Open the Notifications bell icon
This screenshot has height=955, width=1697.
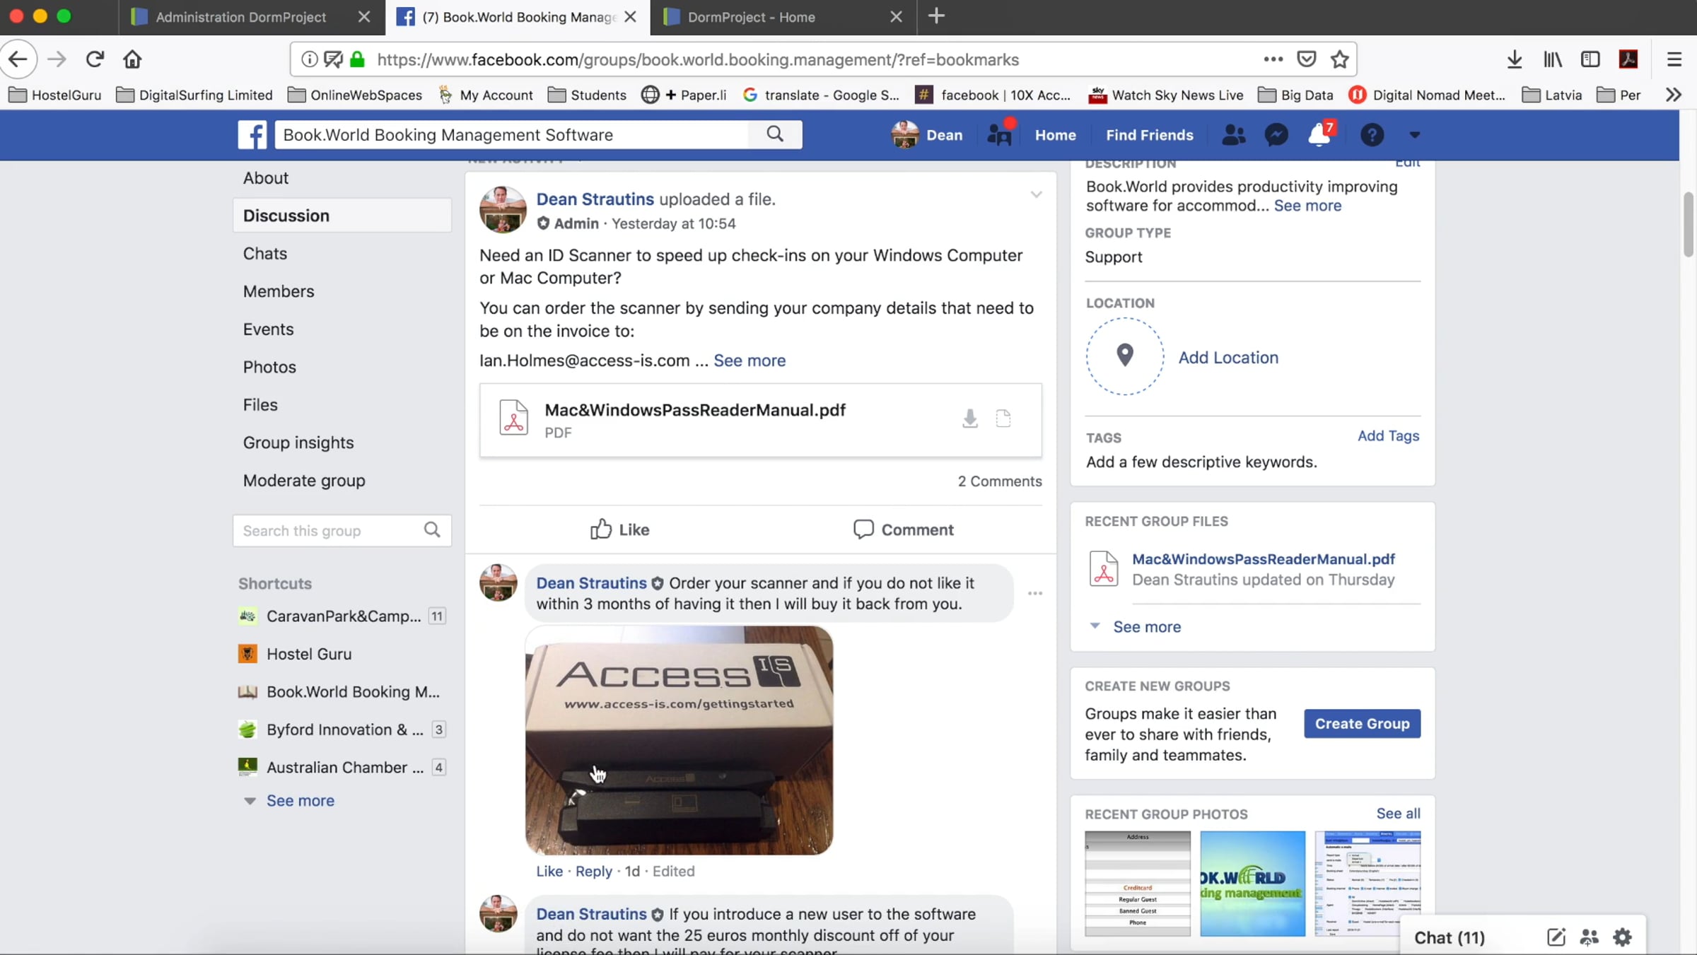click(x=1319, y=134)
